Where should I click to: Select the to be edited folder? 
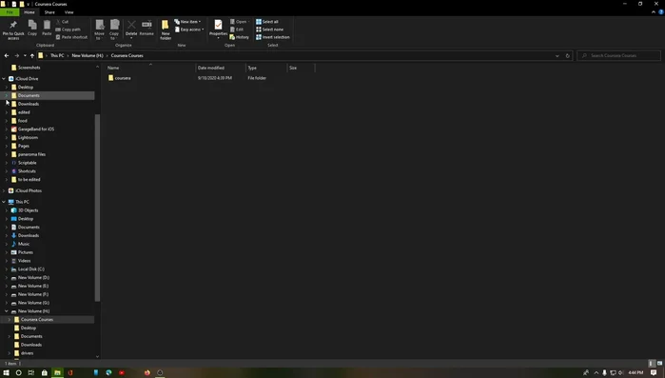(29, 180)
